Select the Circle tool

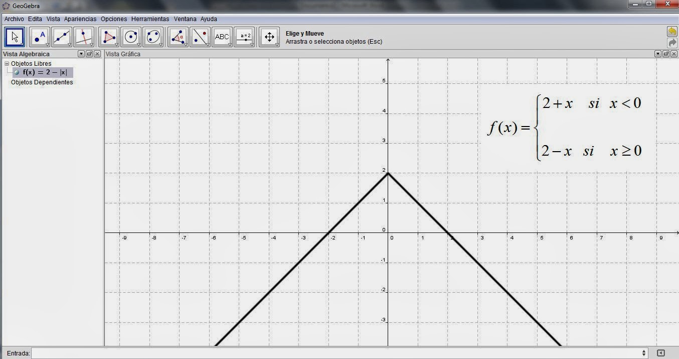pos(131,36)
